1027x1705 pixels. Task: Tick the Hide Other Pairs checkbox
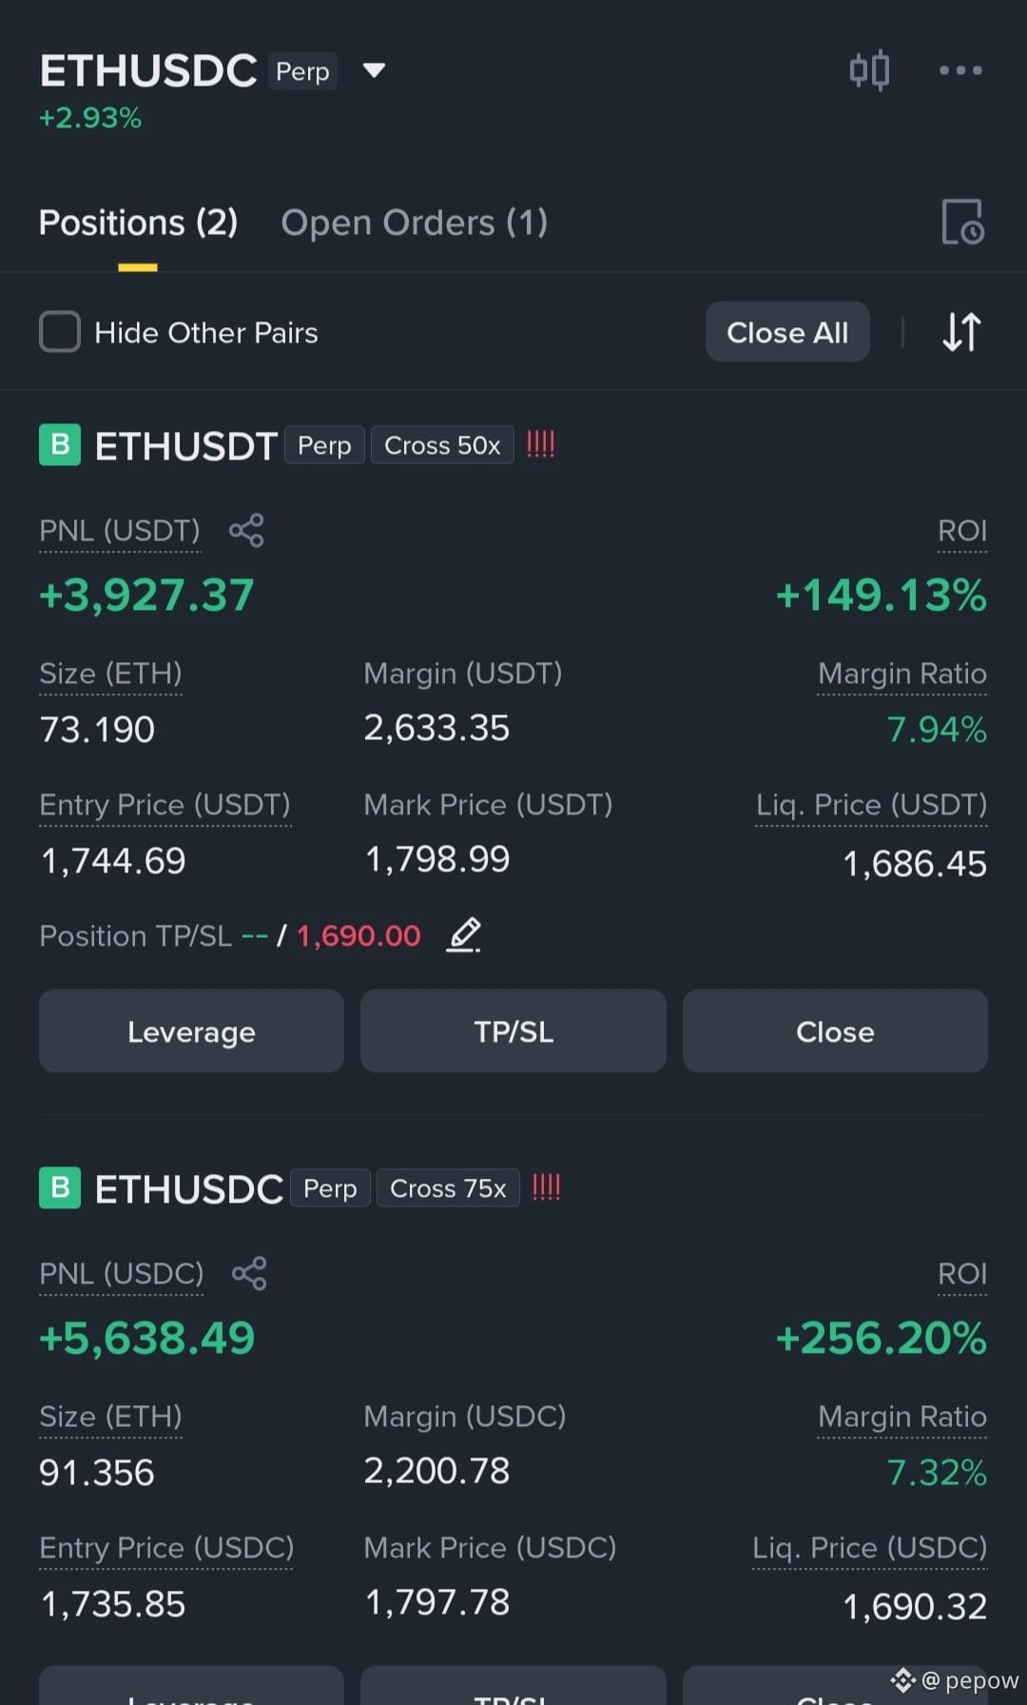[x=60, y=332]
